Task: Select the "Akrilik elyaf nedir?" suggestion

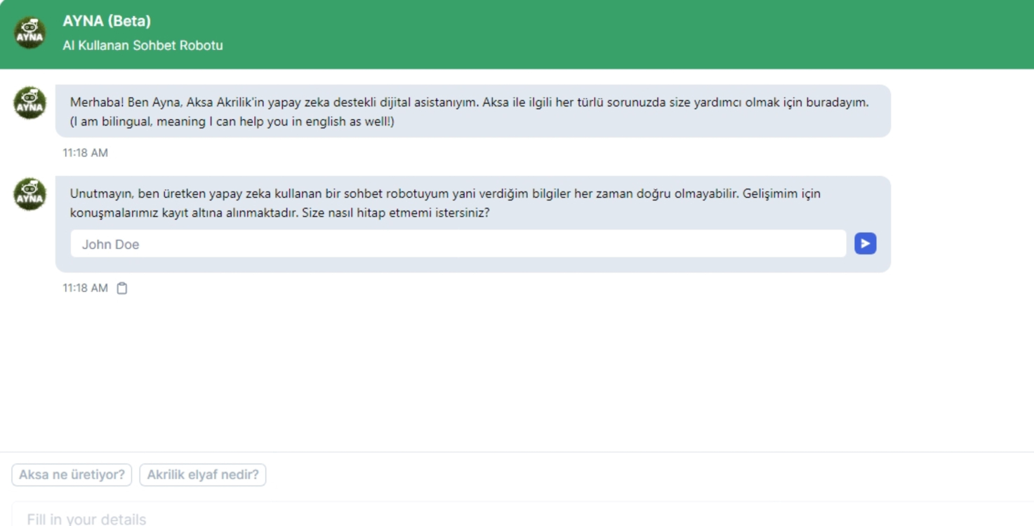Action: click(203, 475)
